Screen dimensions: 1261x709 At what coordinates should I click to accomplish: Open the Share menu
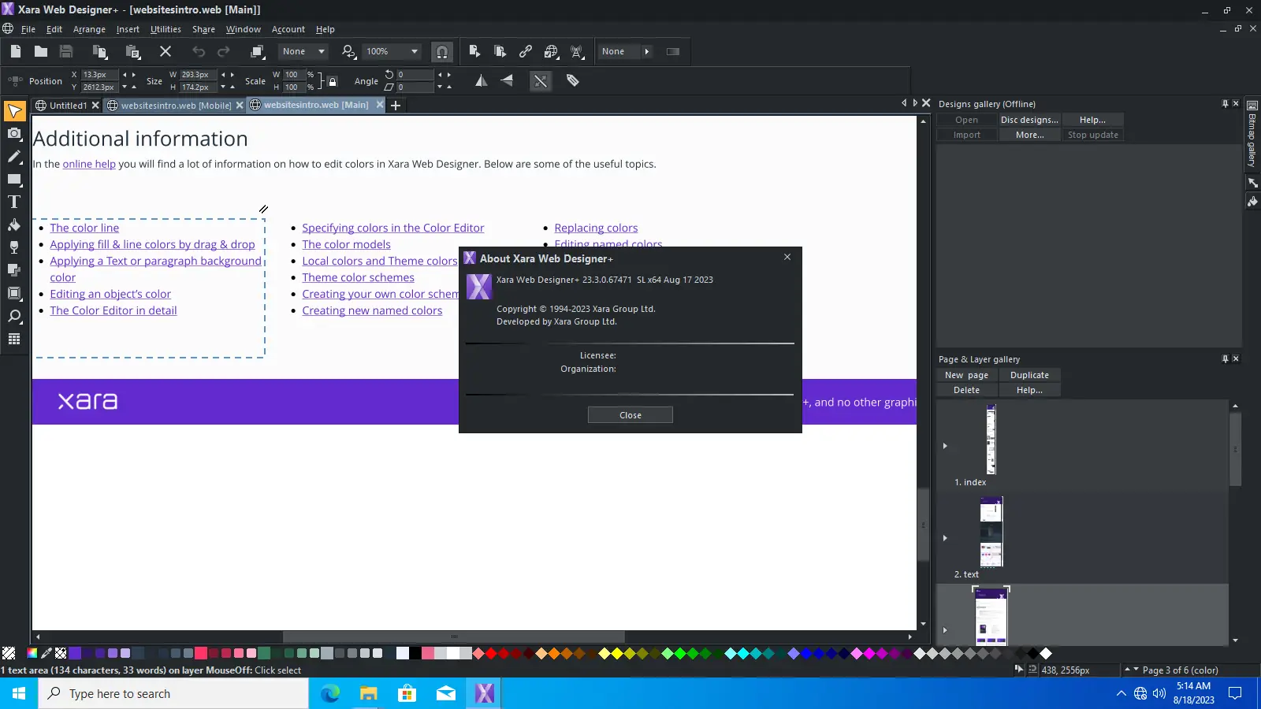[x=203, y=29]
